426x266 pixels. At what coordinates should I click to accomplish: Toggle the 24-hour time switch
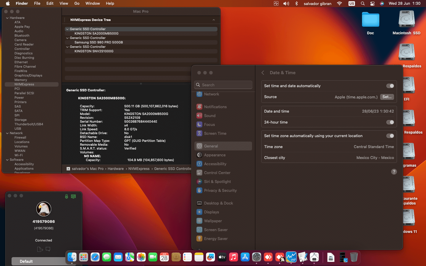click(x=390, y=122)
